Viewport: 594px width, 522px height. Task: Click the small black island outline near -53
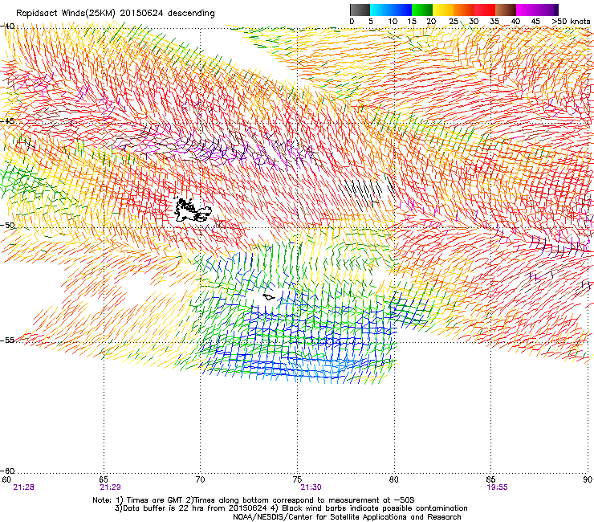269,297
